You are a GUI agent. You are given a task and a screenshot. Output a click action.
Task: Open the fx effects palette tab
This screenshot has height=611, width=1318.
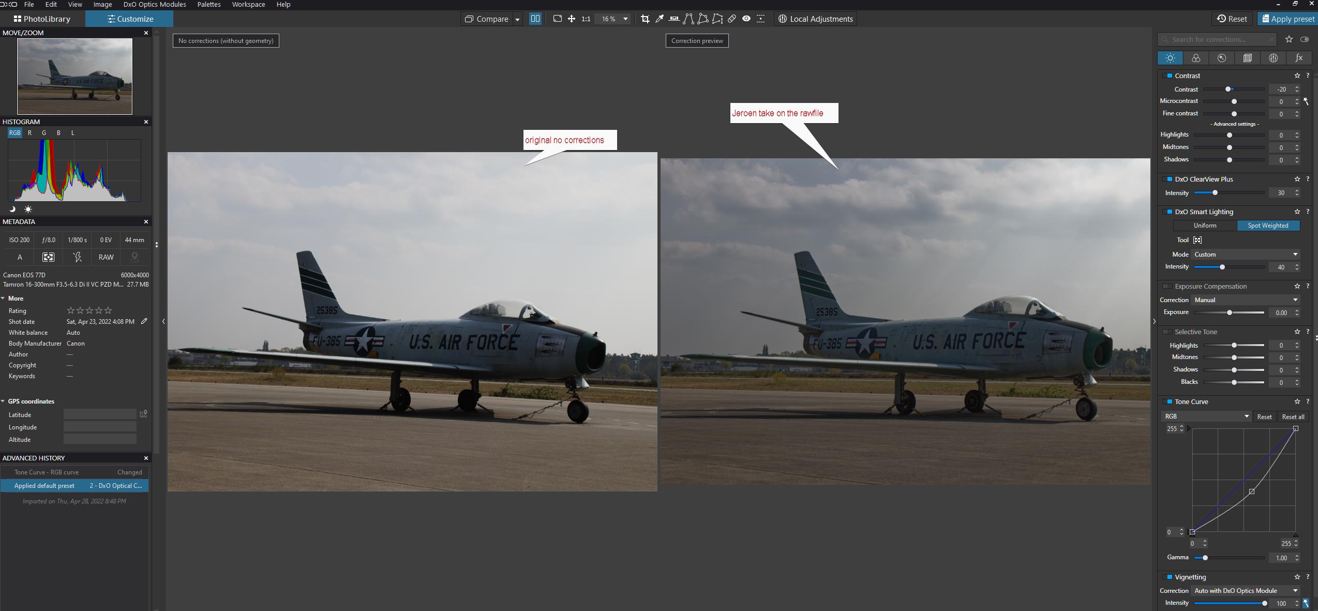pos(1299,58)
